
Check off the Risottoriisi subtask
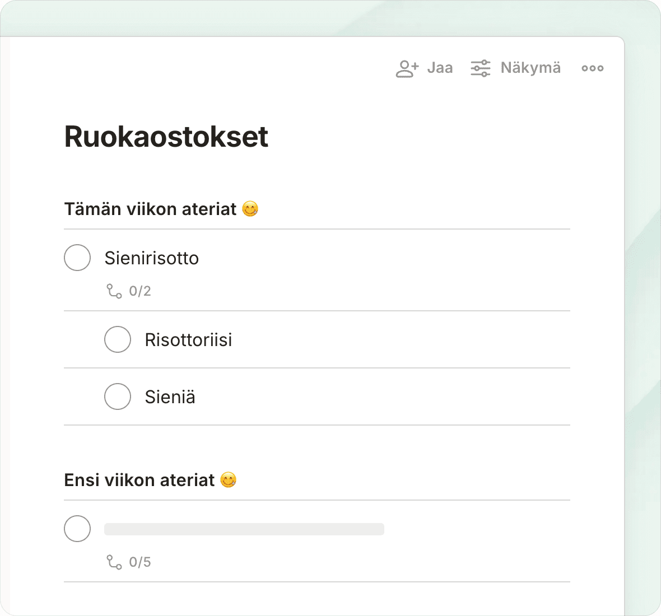(x=118, y=339)
